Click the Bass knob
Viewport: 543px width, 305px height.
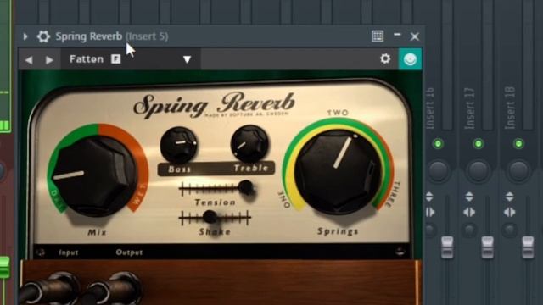[179, 145]
